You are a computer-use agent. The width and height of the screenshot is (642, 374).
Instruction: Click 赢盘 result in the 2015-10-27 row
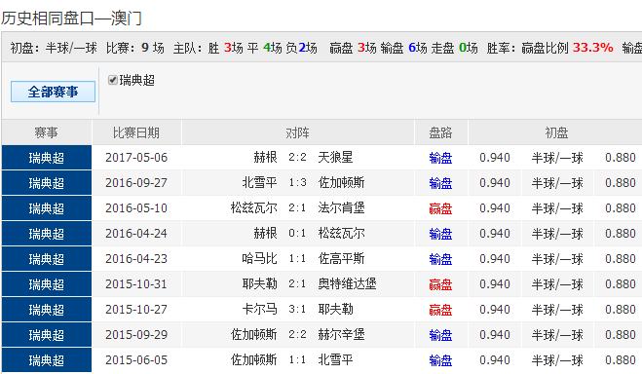(x=440, y=310)
